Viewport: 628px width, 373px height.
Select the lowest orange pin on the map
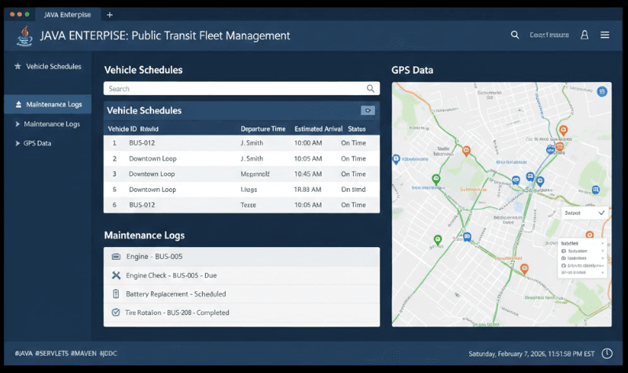pos(524,268)
